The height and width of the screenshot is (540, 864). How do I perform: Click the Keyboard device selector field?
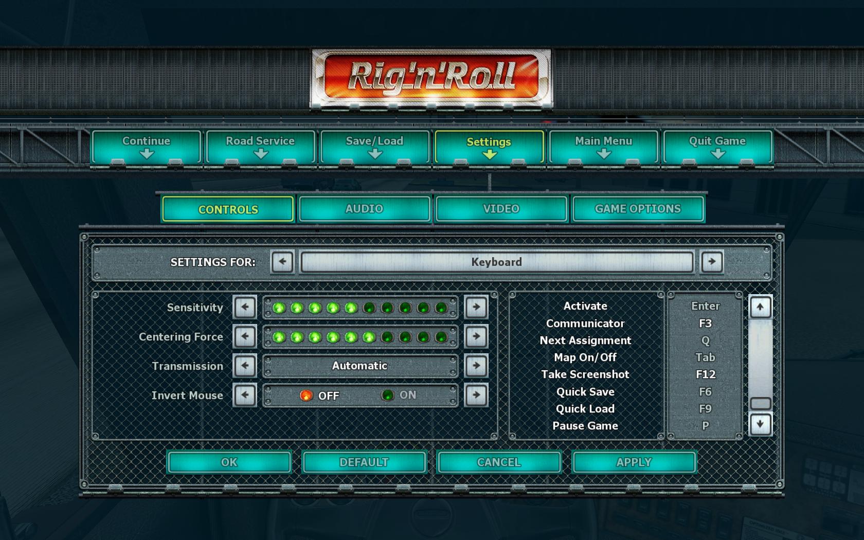tap(497, 262)
